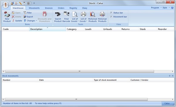This screenshot has width=176, height=107.
Task: Click the Filter funnel icon
Action: tap(25, 13)
